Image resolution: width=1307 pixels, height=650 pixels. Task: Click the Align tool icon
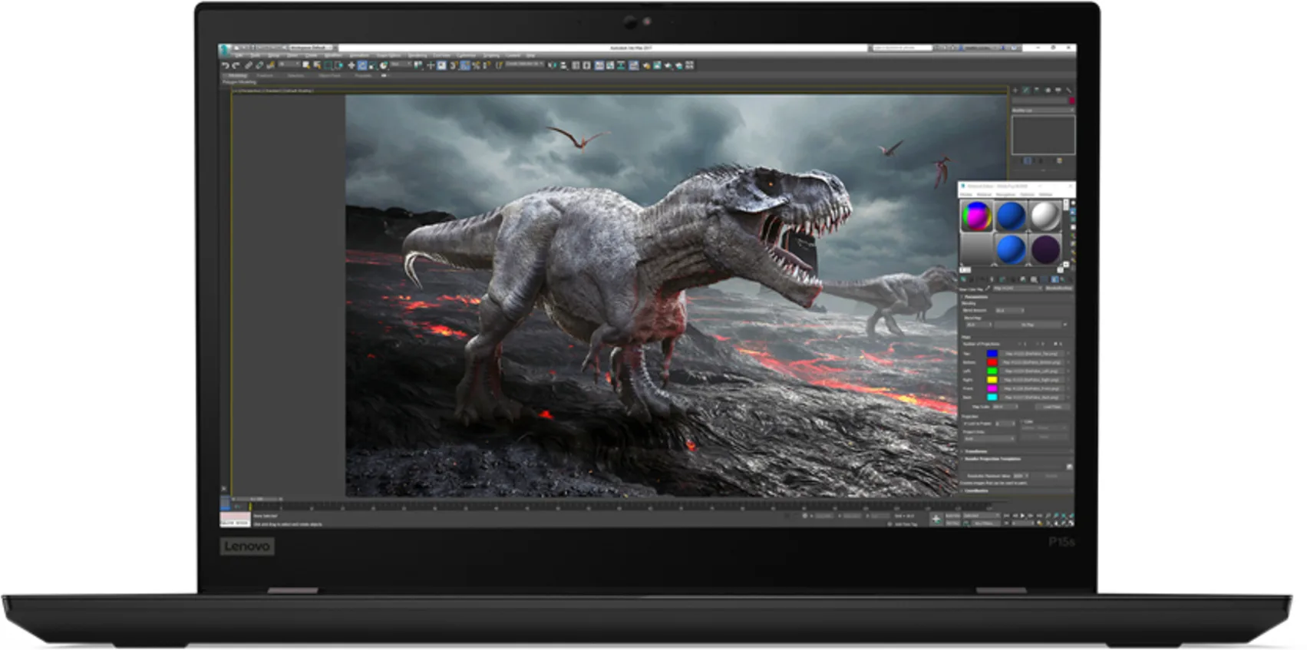tap(563, 65)
